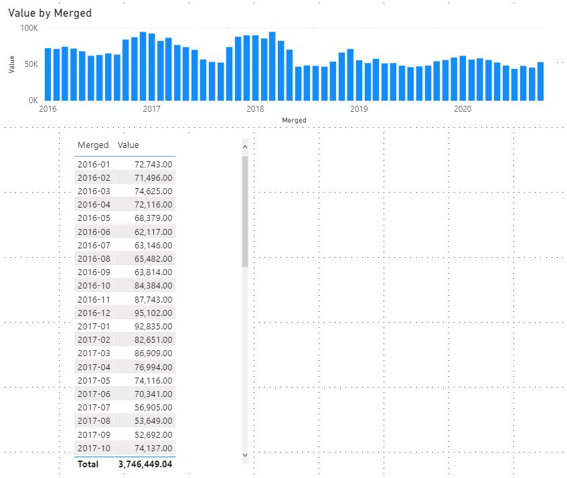
Task: Select the 2016-11 table row
Action: [125, 299]
